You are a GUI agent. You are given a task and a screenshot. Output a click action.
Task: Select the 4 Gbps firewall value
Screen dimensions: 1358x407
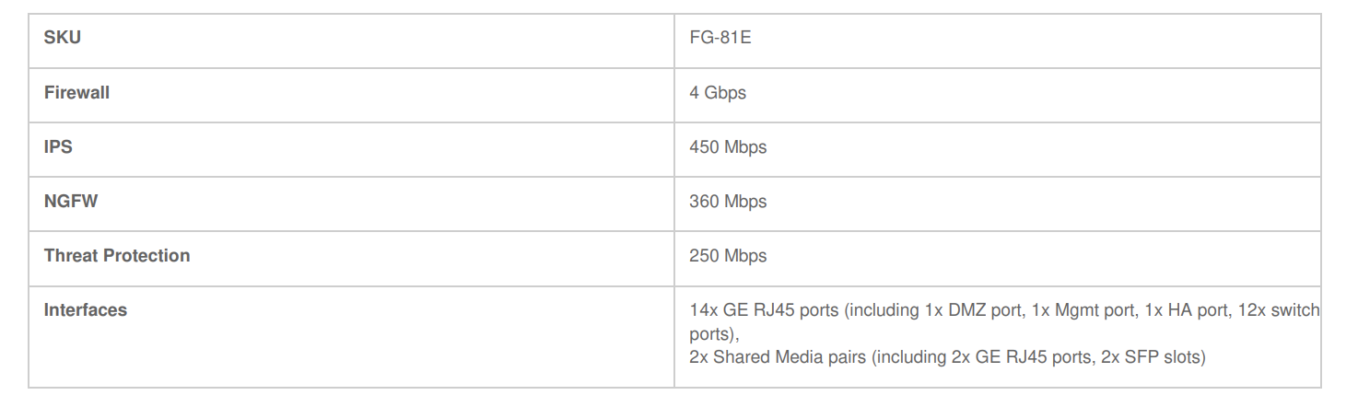coord(718,93)
